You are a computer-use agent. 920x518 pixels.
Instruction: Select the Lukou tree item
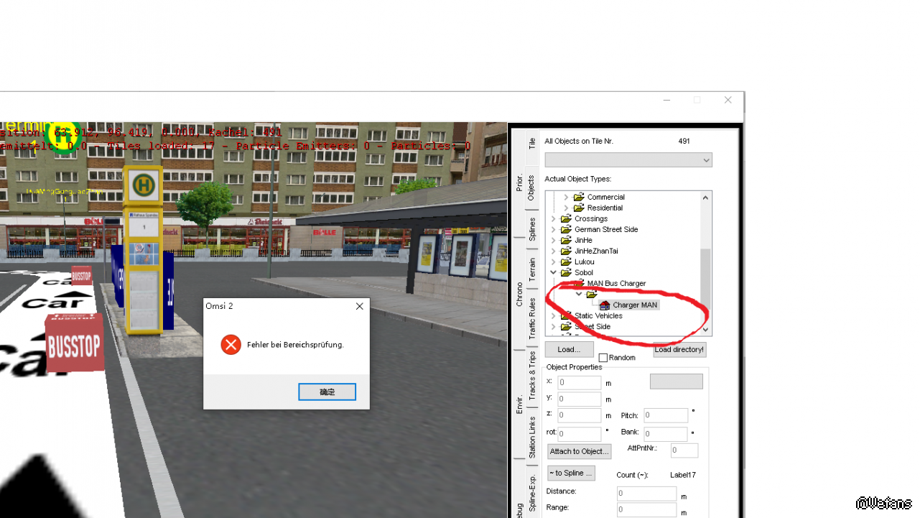(x=584, y=262)
